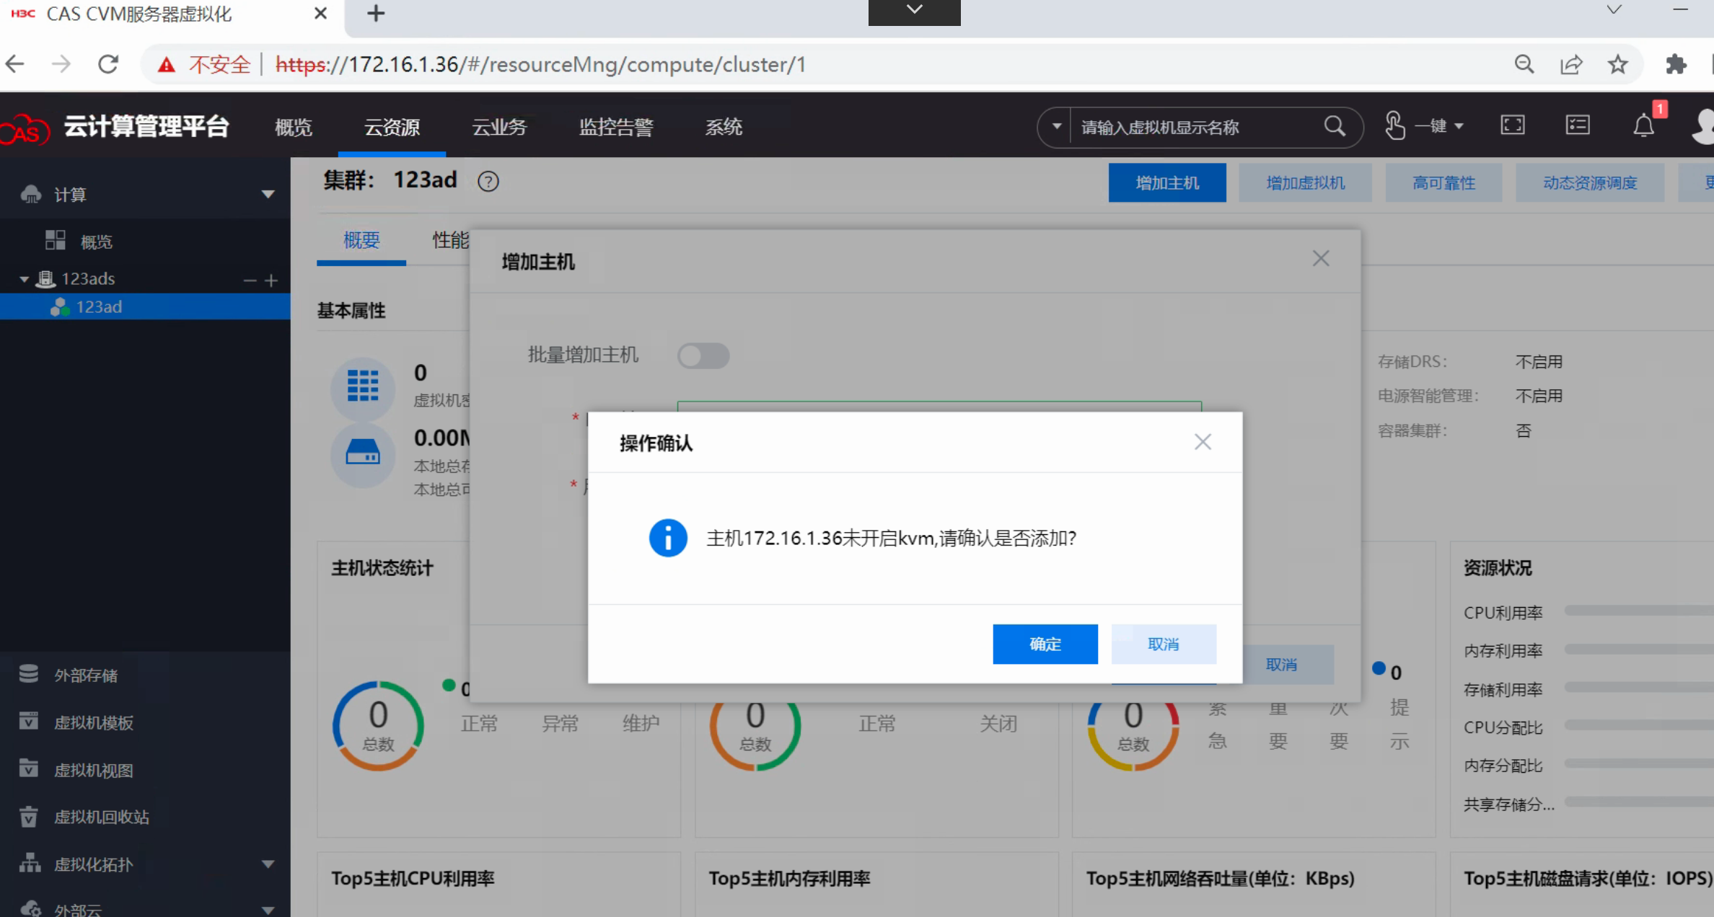The width and height of the screenshot is (1714, 917).
Task: Confirm with the 确定 button
Action: 1045,644
